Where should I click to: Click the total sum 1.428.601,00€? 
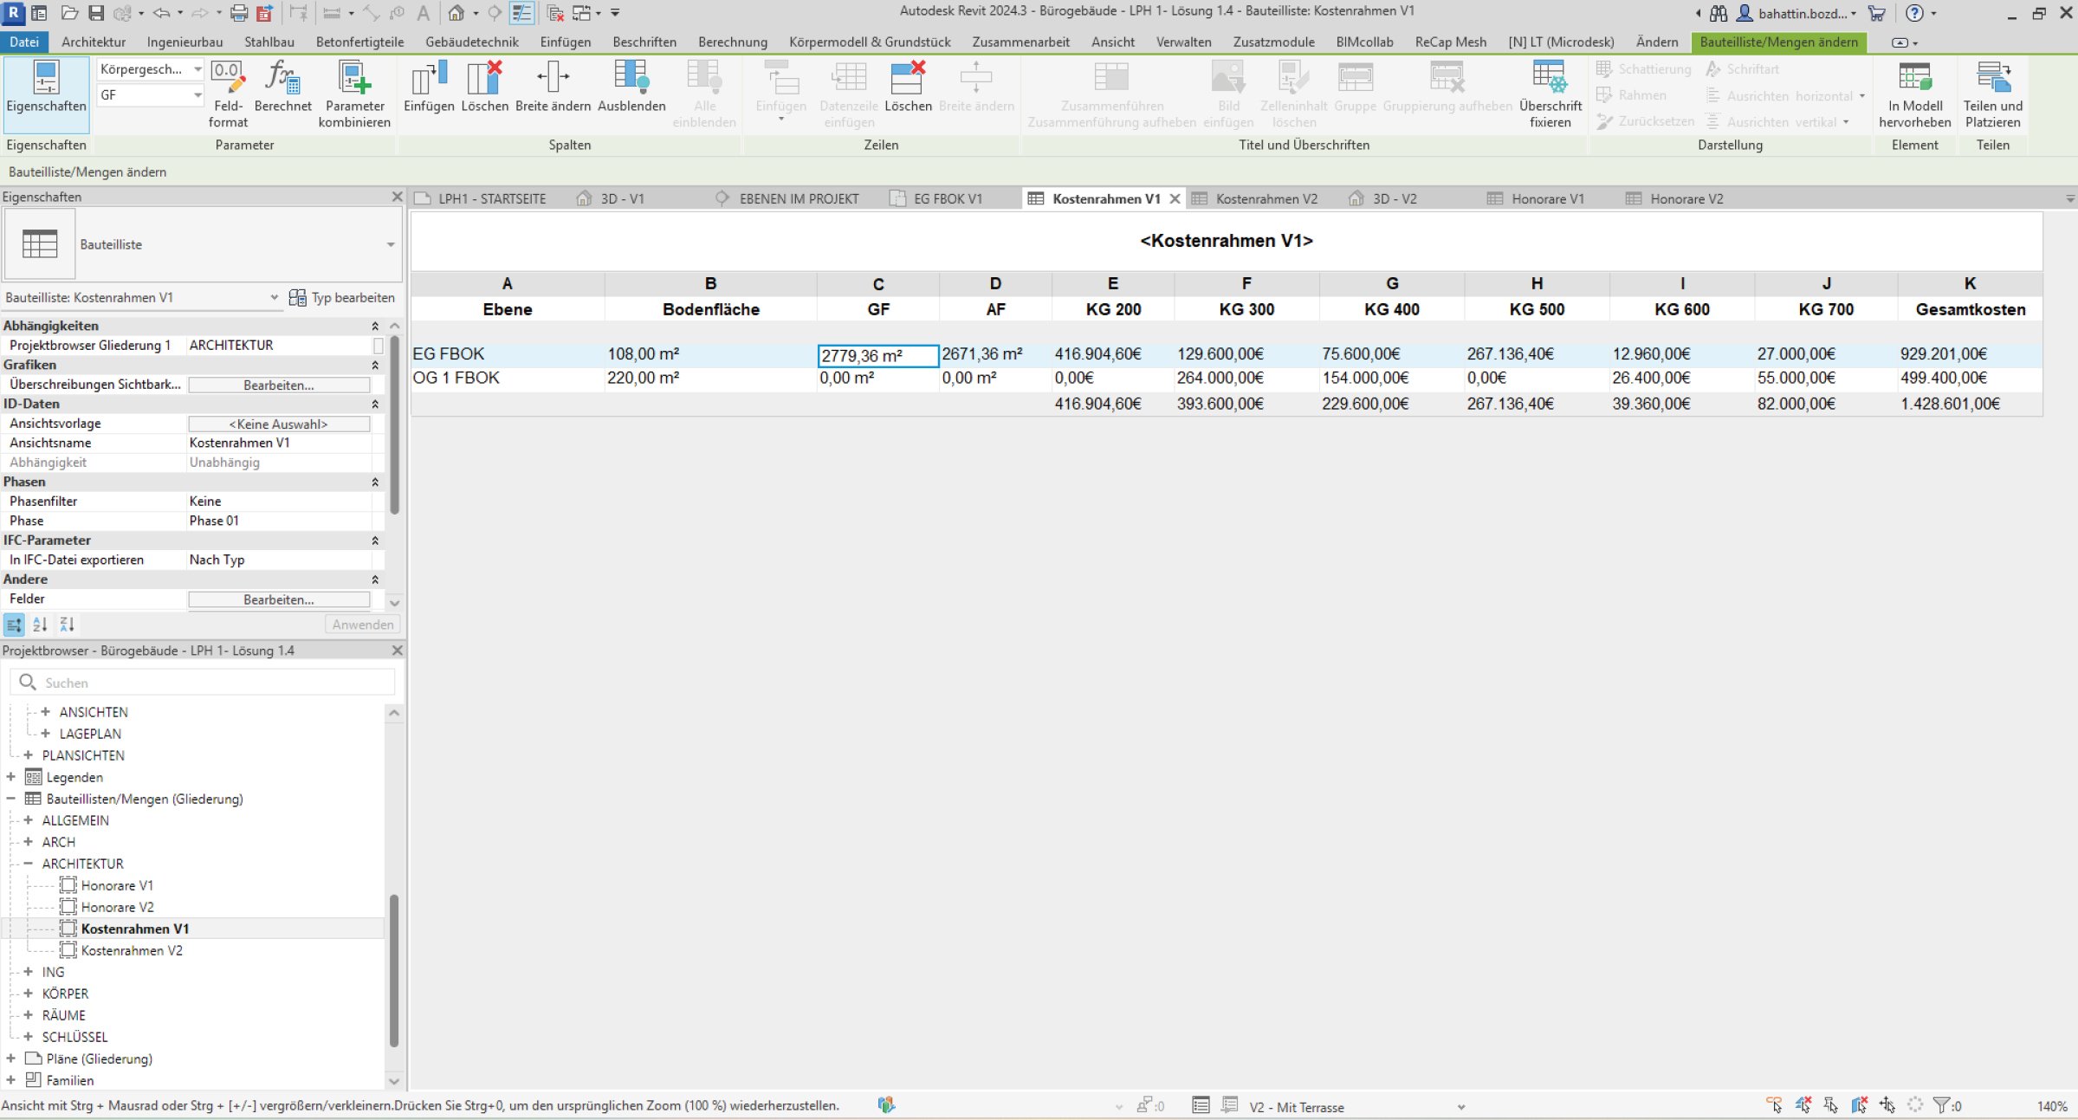pyautogui.click(x=1950, y=404)
